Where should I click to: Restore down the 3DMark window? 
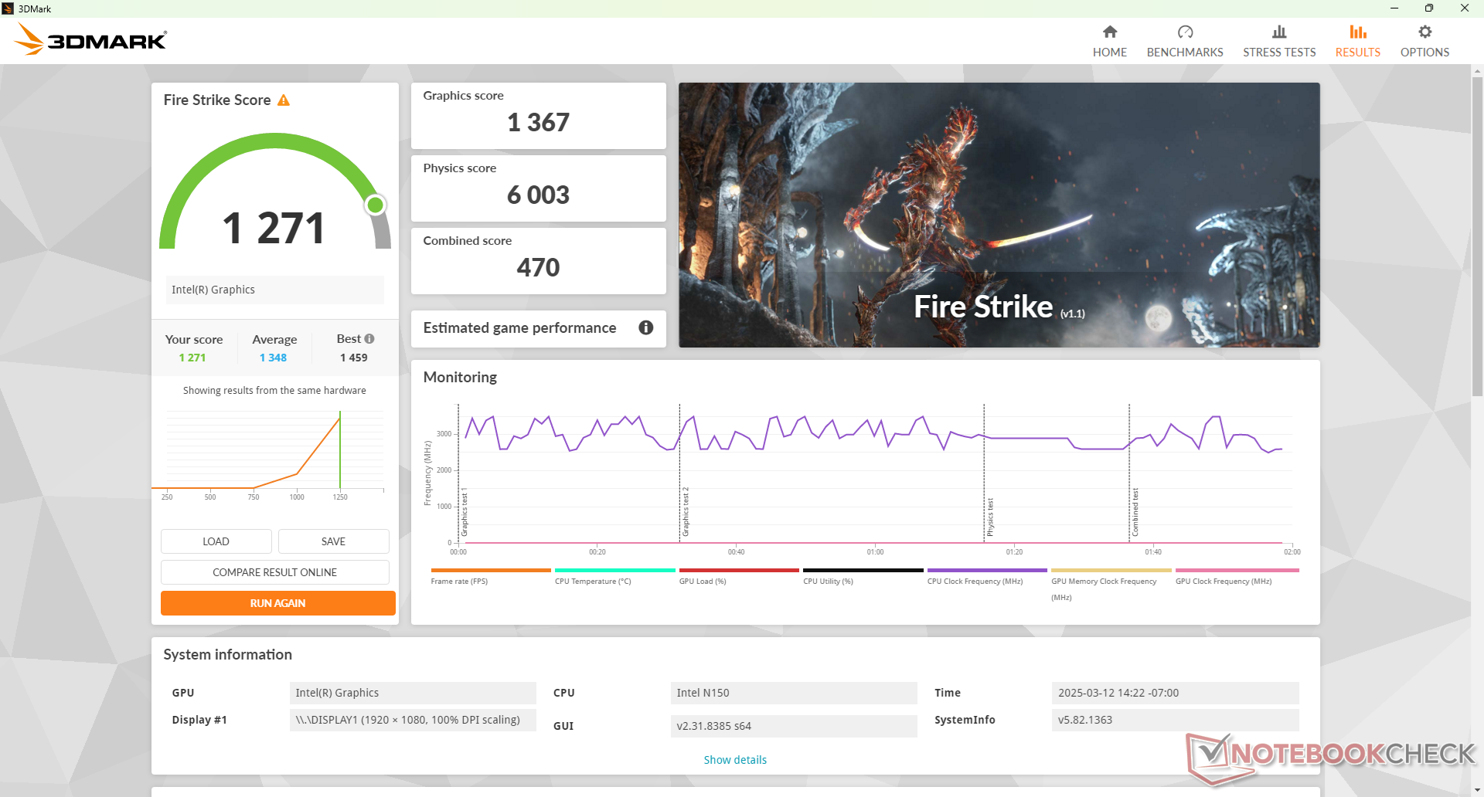pyautogui.click(x=1429, y=8)
